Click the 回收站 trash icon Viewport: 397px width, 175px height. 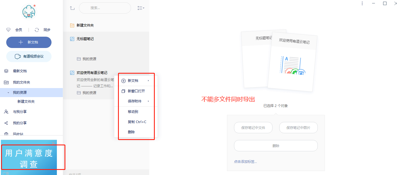tap(6, 134)
